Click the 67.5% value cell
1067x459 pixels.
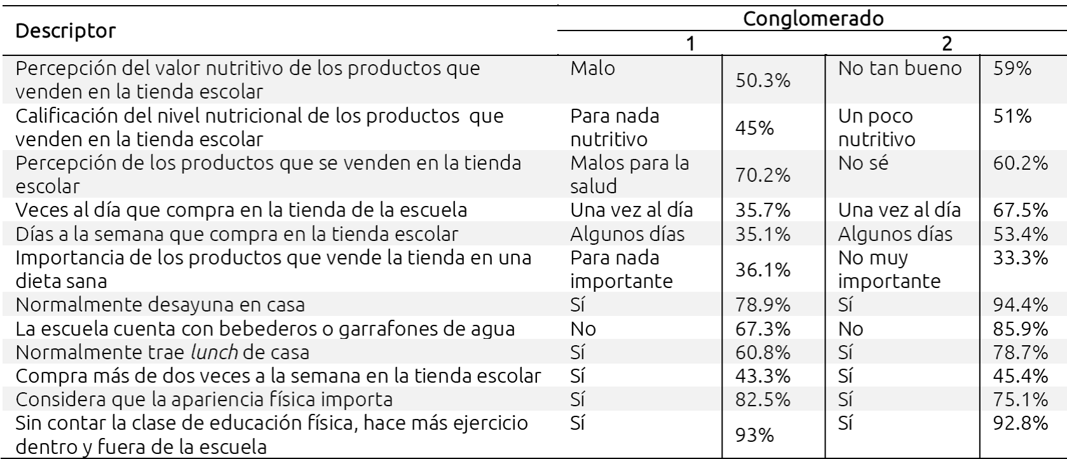click(x=1020, y=210)
